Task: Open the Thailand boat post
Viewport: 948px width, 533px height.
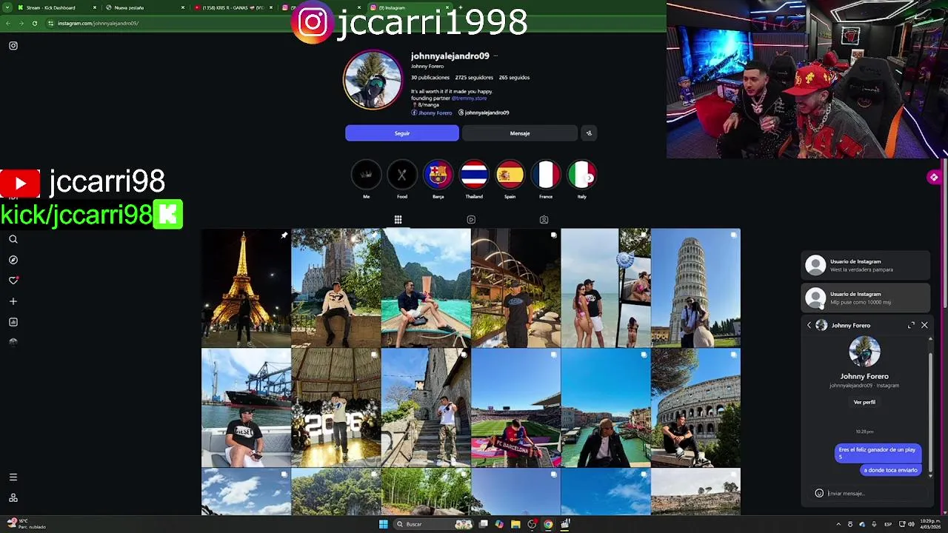Action: (x=426, y=288)
